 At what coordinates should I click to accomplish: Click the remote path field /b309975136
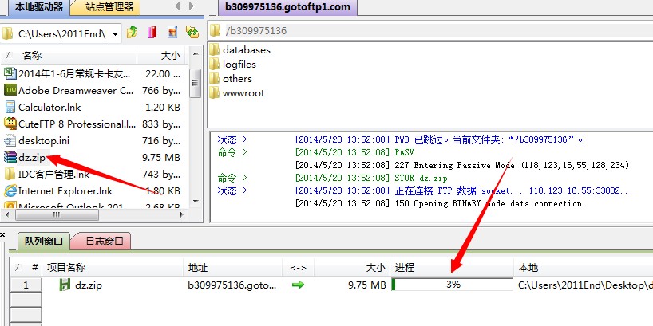click(431, 31)
